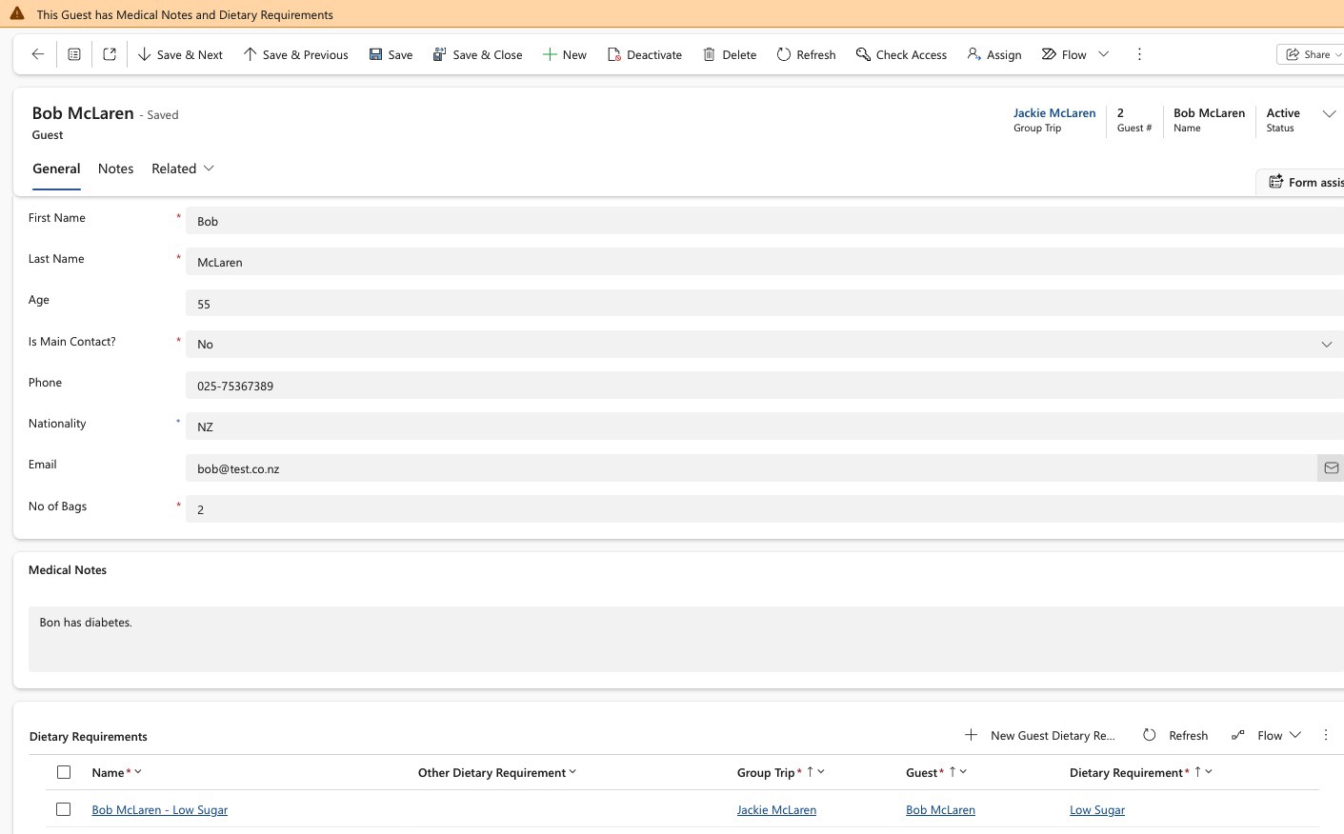Click the First Name field

click(x=765, y=221)
